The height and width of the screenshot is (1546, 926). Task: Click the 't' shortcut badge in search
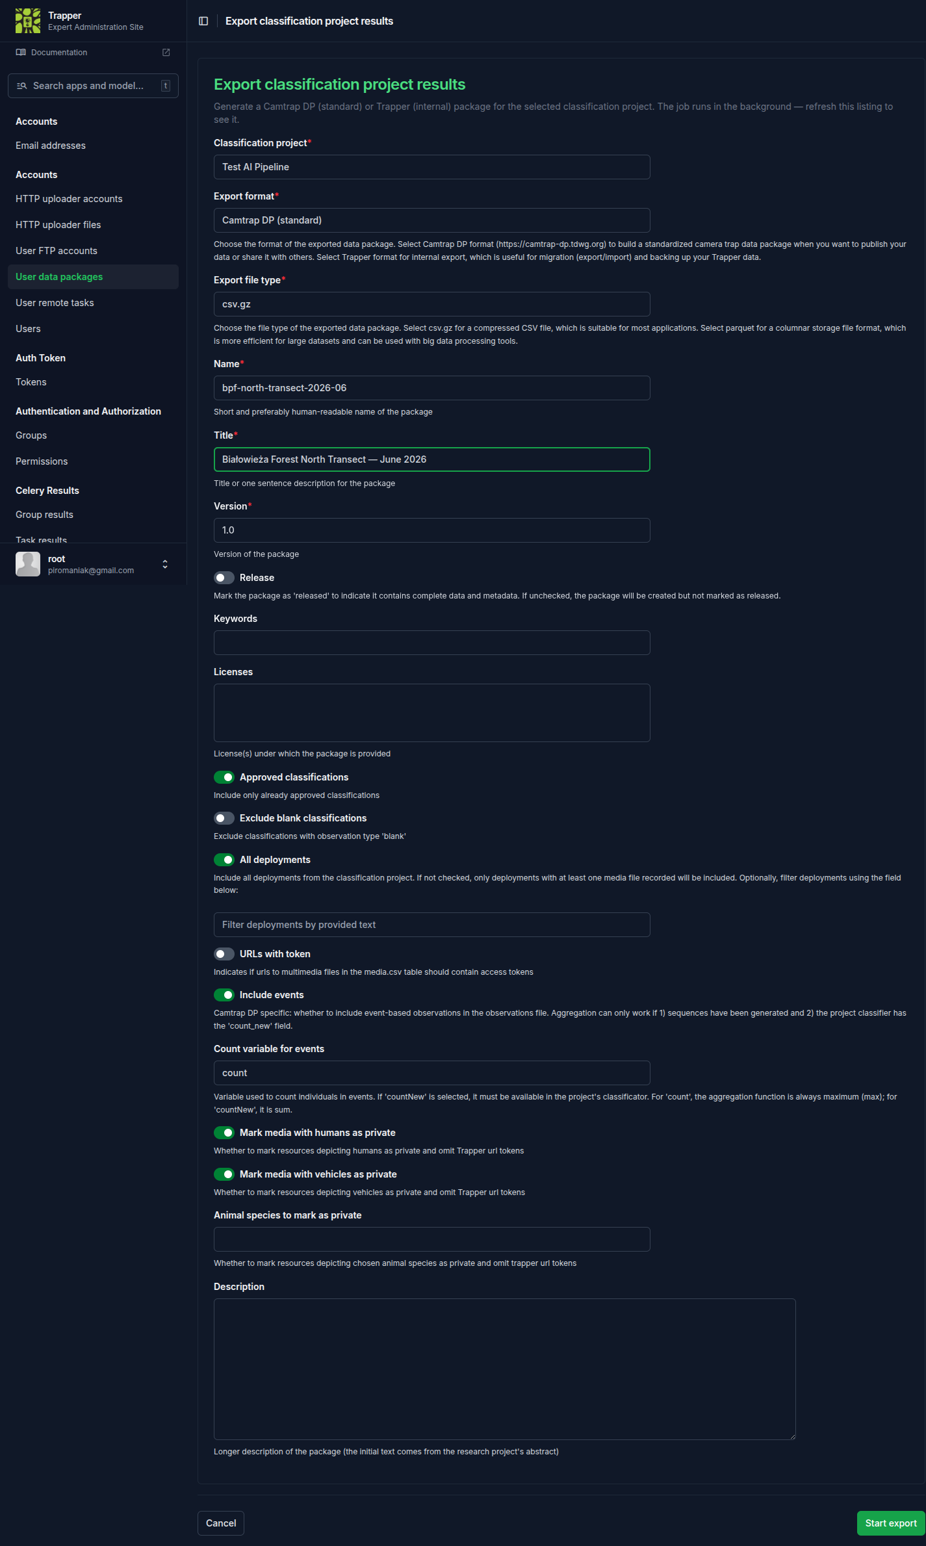[166, 86]
